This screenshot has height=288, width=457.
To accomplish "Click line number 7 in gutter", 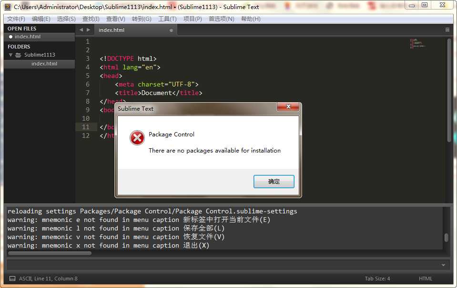I will click(87, 93).
